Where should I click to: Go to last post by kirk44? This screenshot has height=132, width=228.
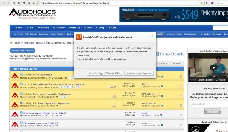click(162, 86)
